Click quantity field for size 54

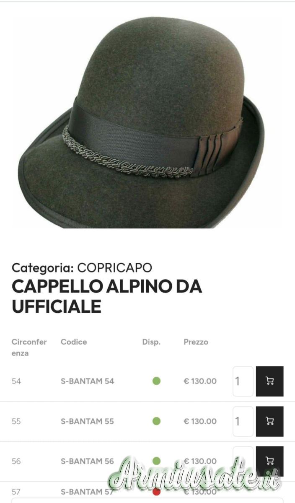tap(243, 381)
